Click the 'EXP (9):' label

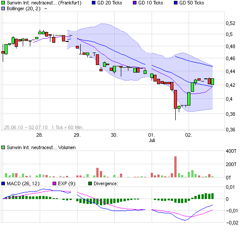click(x=67, y=183)
